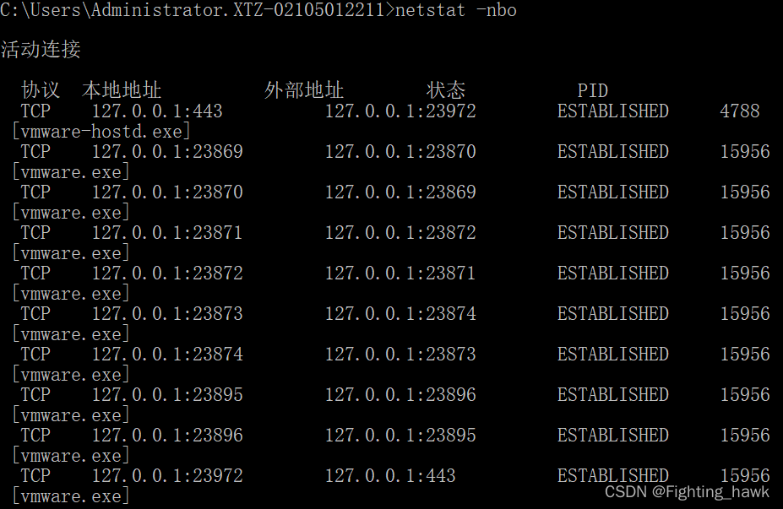Screen dimensions: 783x509
Task: Select foreign address 127.0.0.1:443
Action: [x=390, y=475]
